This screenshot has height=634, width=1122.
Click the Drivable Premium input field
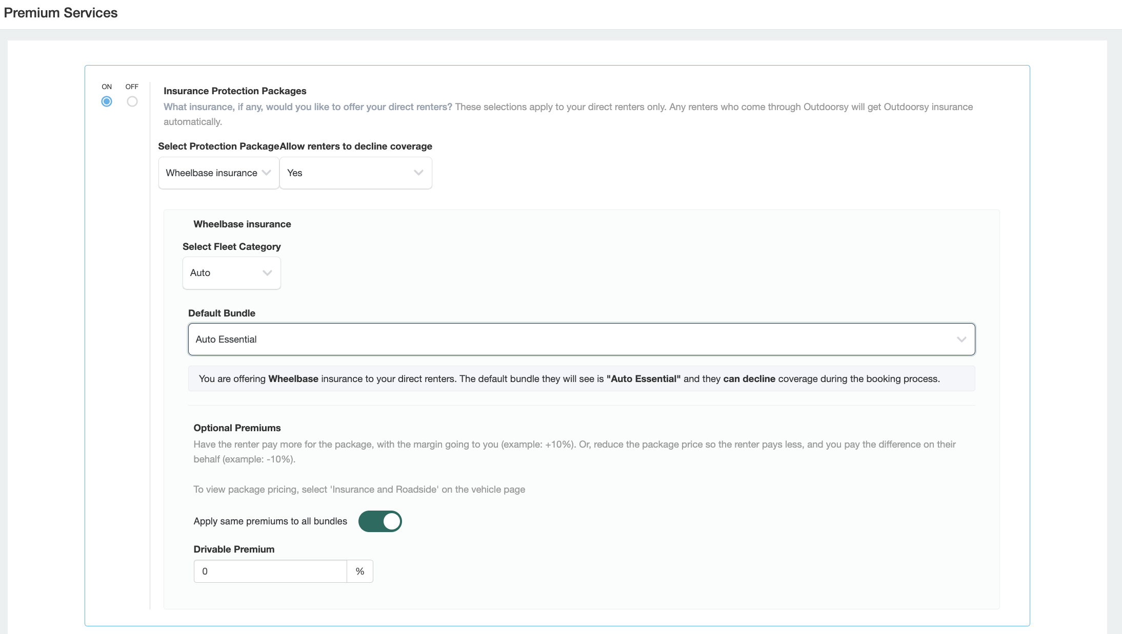(270, 572)
